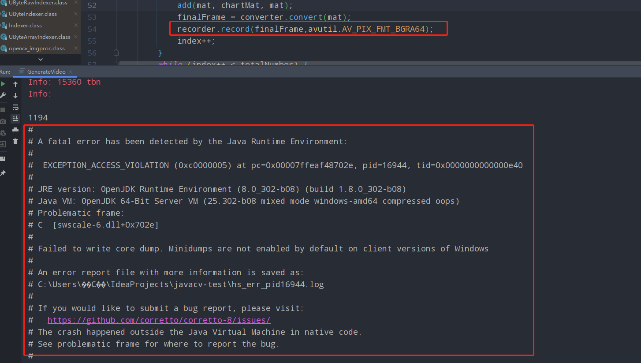
Task: Select the Up the stack trace arrow
Action: [15, 84]
